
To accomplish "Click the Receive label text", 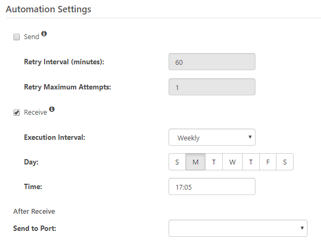I will (x=35, y=112).
